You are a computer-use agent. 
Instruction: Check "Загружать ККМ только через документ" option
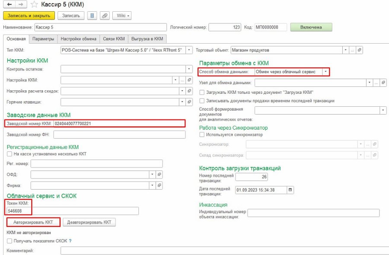click(202, 92)
